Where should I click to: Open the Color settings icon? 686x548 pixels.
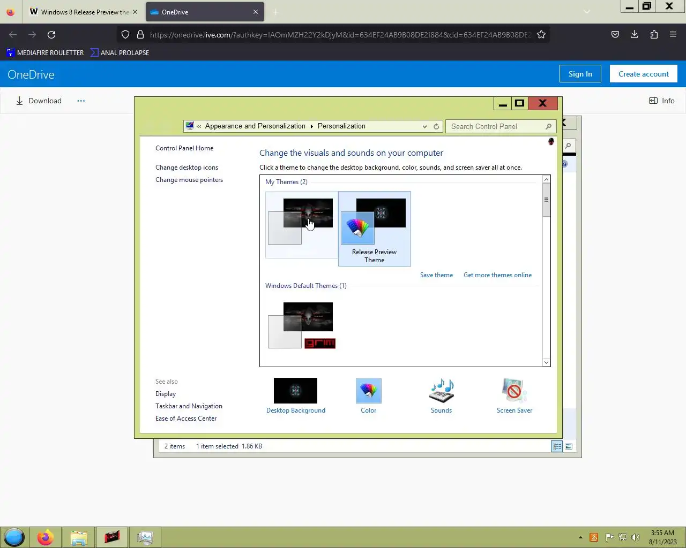[369, 391]
